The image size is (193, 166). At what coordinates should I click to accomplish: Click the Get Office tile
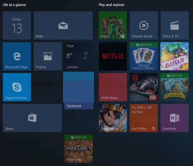pyautogui.click(x=144, y=118)
